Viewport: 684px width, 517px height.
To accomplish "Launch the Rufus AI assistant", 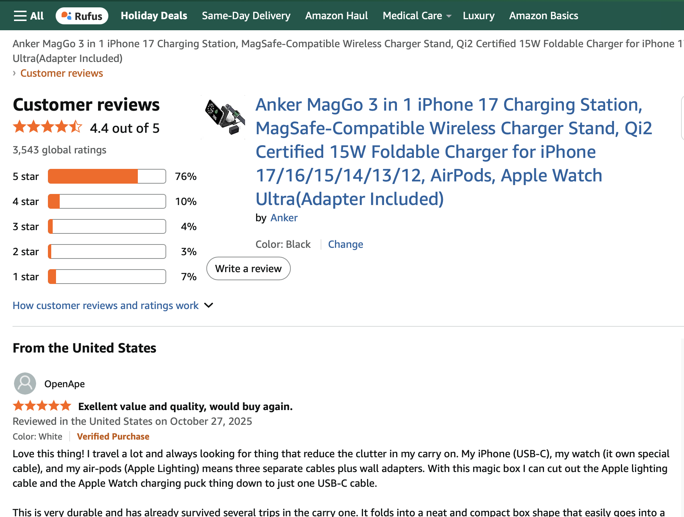I will 82,16.
